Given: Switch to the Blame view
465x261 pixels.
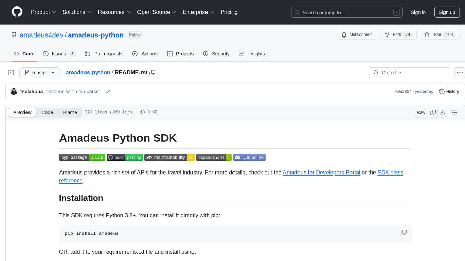Looking at the screenshot, I should point(70,112).
